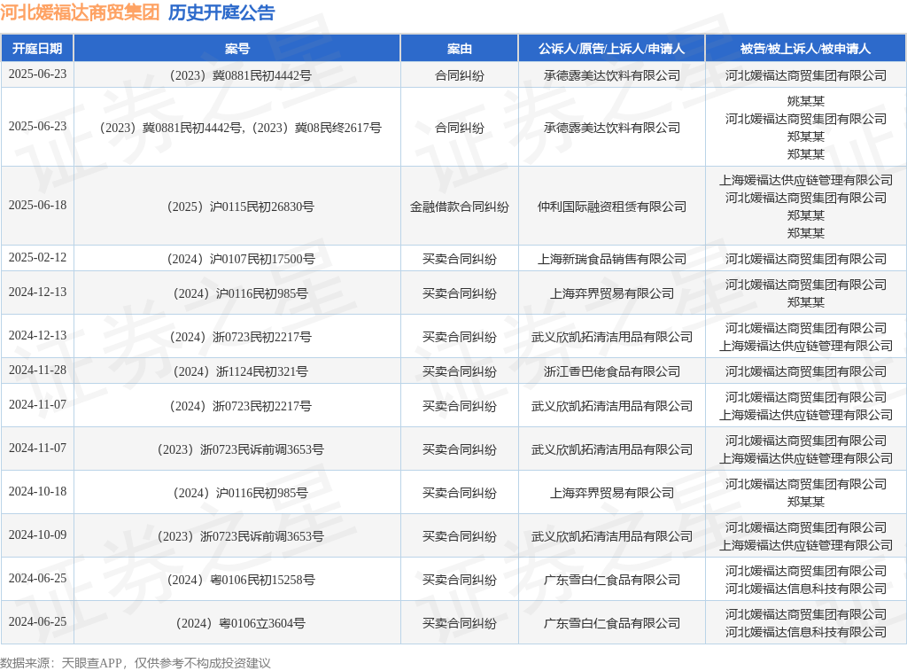Select the 案号 column header
The height and width of the screenshot is (671, 907).
237,49
